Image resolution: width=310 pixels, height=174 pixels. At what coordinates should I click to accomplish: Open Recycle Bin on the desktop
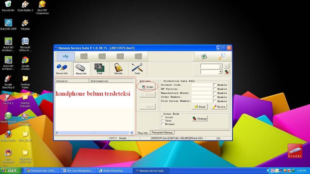pyautogui.click(x=8, y=6)
